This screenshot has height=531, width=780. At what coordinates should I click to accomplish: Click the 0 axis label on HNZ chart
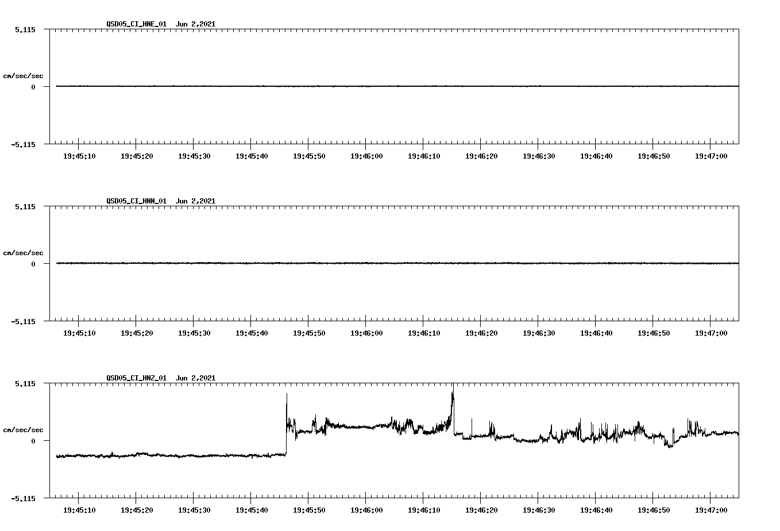(33, 441)
